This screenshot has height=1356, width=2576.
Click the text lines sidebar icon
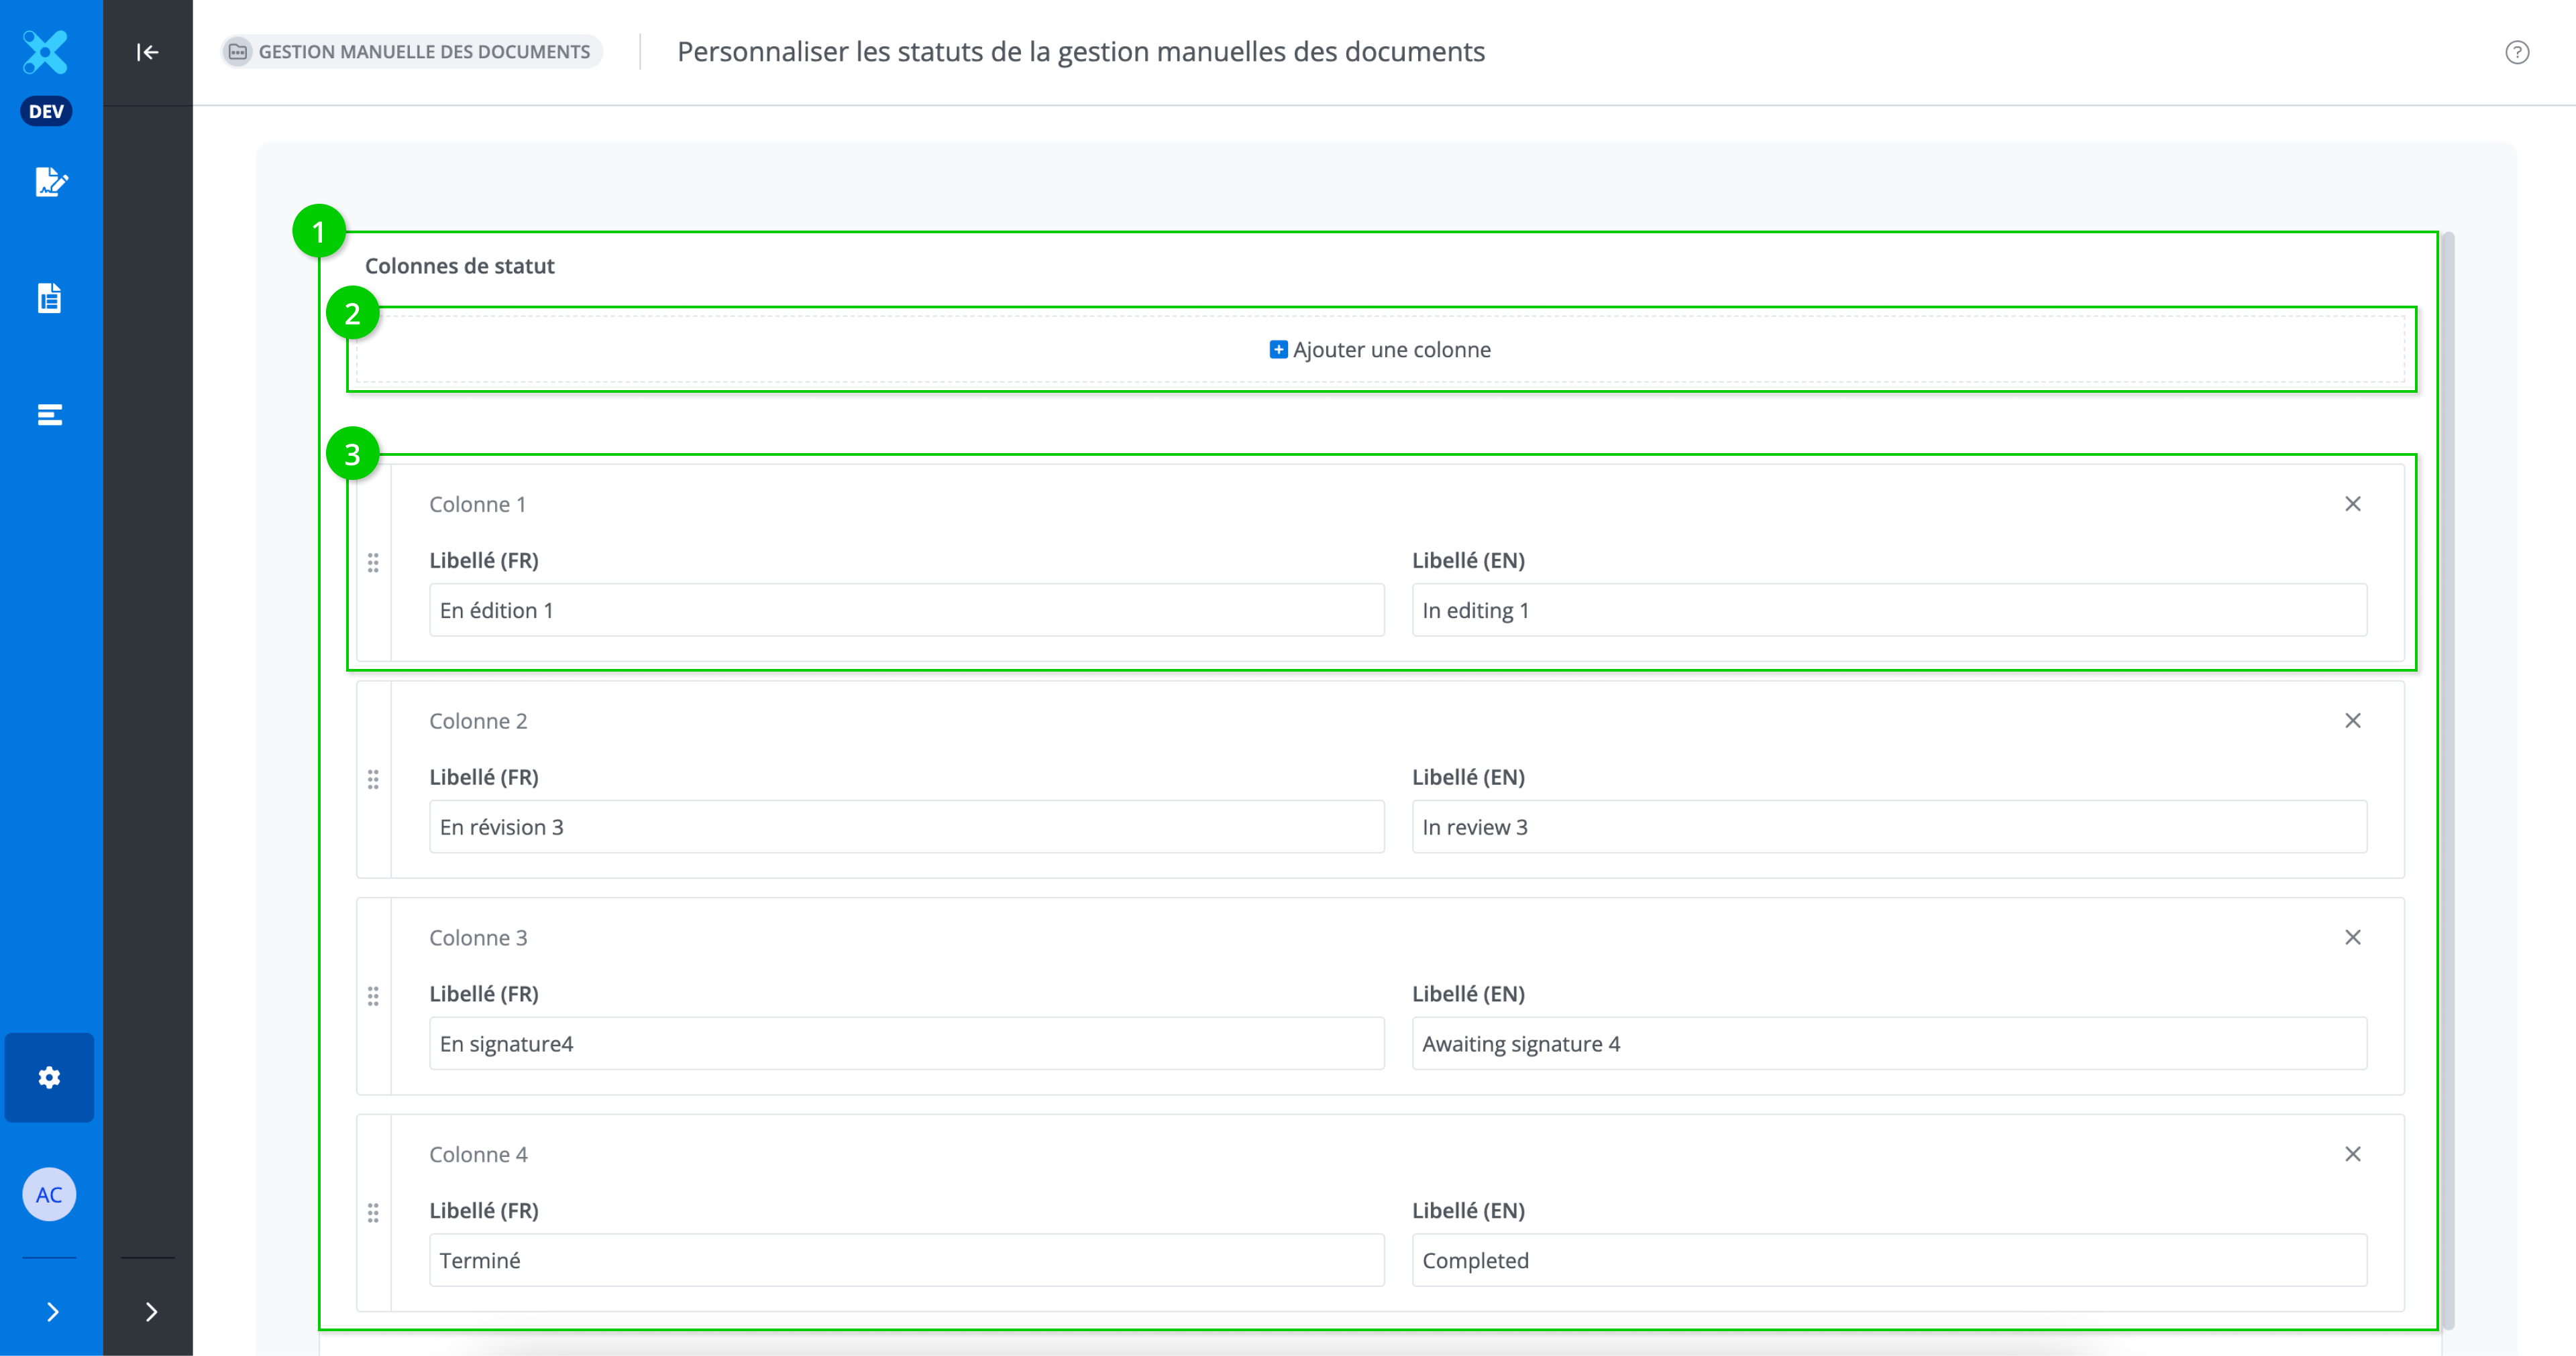pyautogui.click(x=50, y=415)
